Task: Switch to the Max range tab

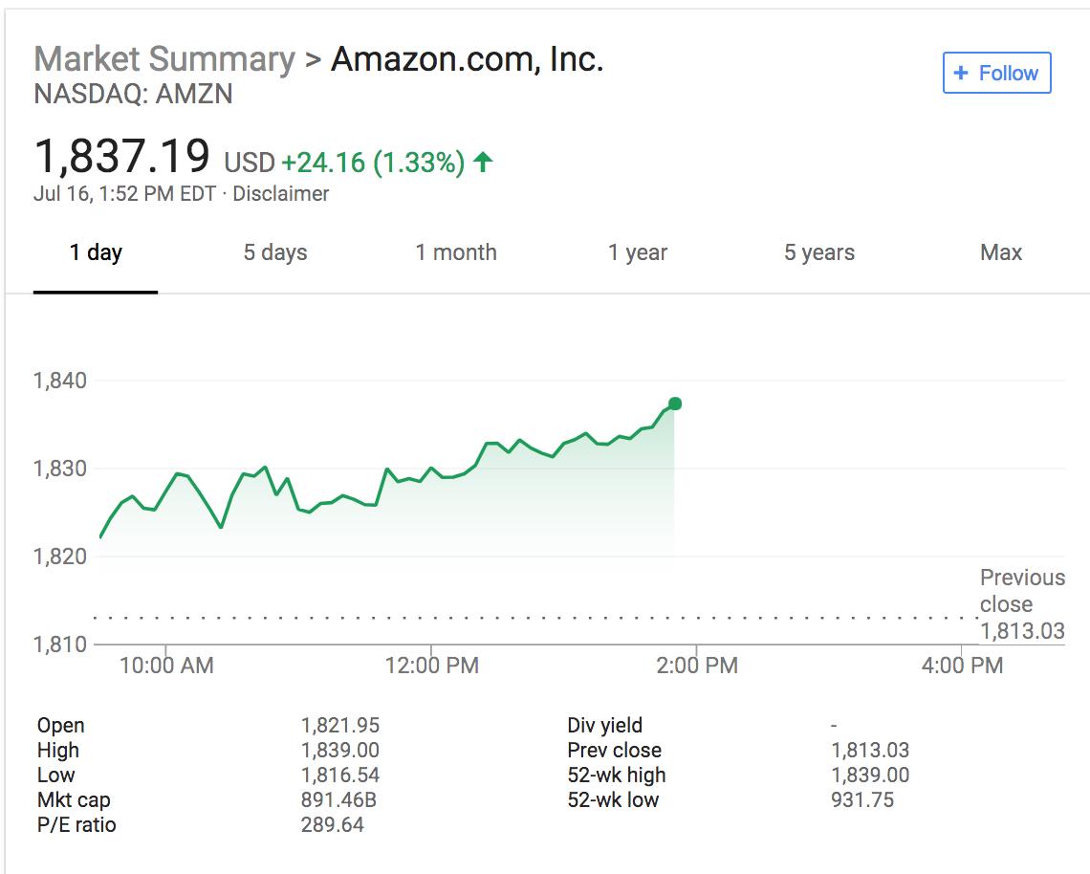Action: tap(1001, 252)
